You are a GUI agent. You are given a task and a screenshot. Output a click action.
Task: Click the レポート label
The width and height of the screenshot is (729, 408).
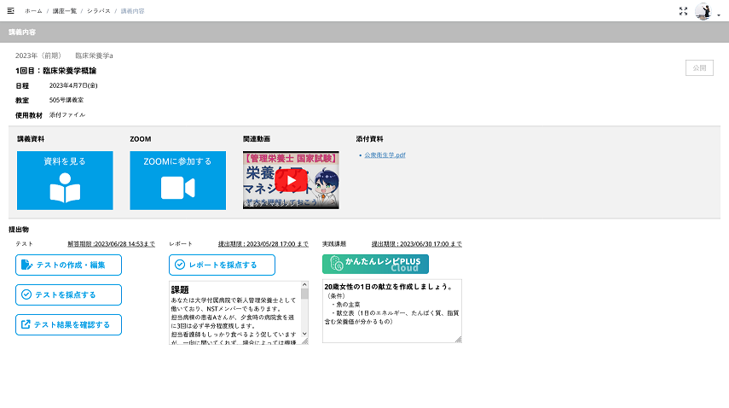point(181,244)
